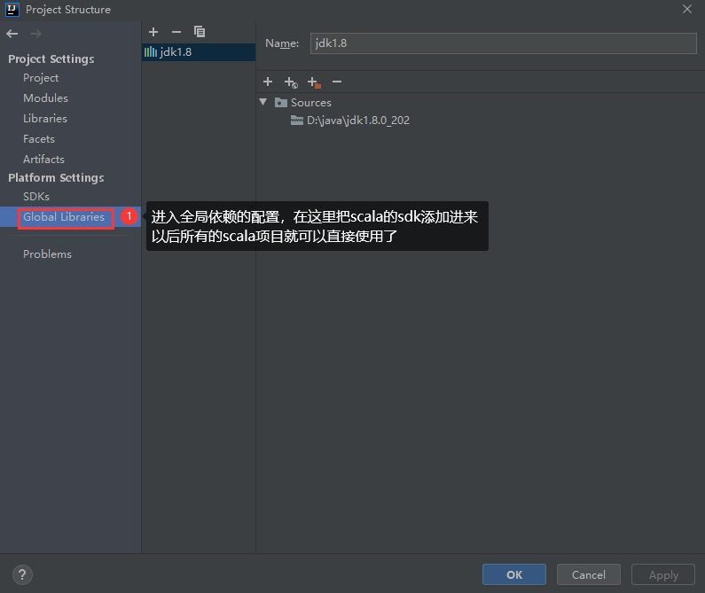
Task: Open the SDKs platform settings
Action: 36,197
